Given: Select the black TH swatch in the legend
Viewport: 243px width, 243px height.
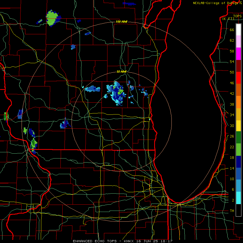Looking at the screenshot, I should (x=238, y=210).
